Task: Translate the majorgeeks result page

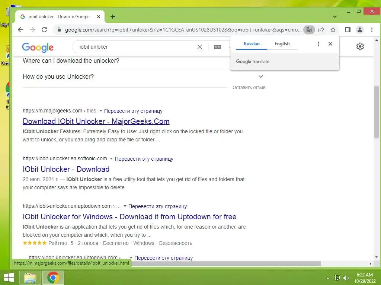Action: tap(133, 111)
